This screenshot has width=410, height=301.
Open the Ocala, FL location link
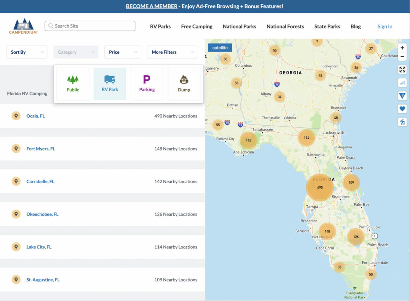[x=36, y=116]
